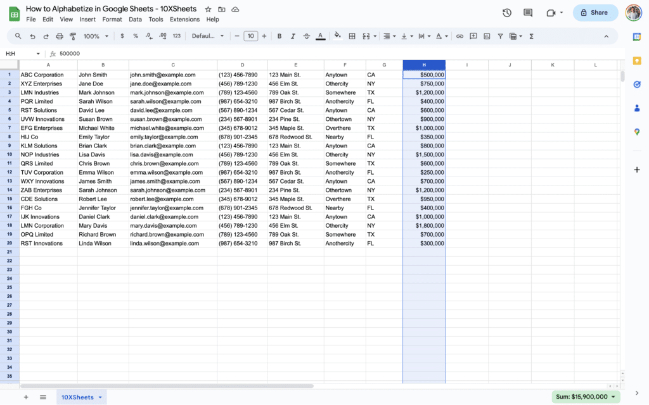This screenshot has height=405, width=649.
Task: Click the Share button
Action: [x=594, y=12]
